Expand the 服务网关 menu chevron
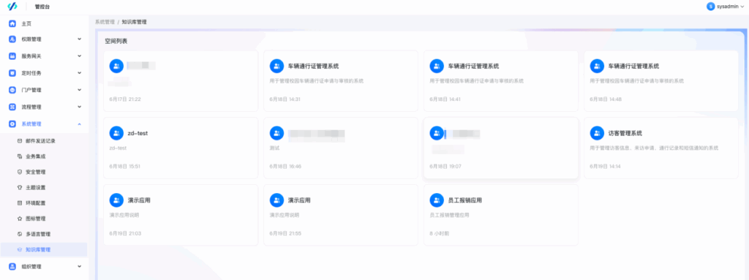Screen dimensions: 749x280 (79, 56)
